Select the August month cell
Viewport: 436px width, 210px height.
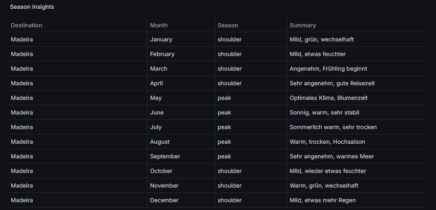click(x=160, y=142)
